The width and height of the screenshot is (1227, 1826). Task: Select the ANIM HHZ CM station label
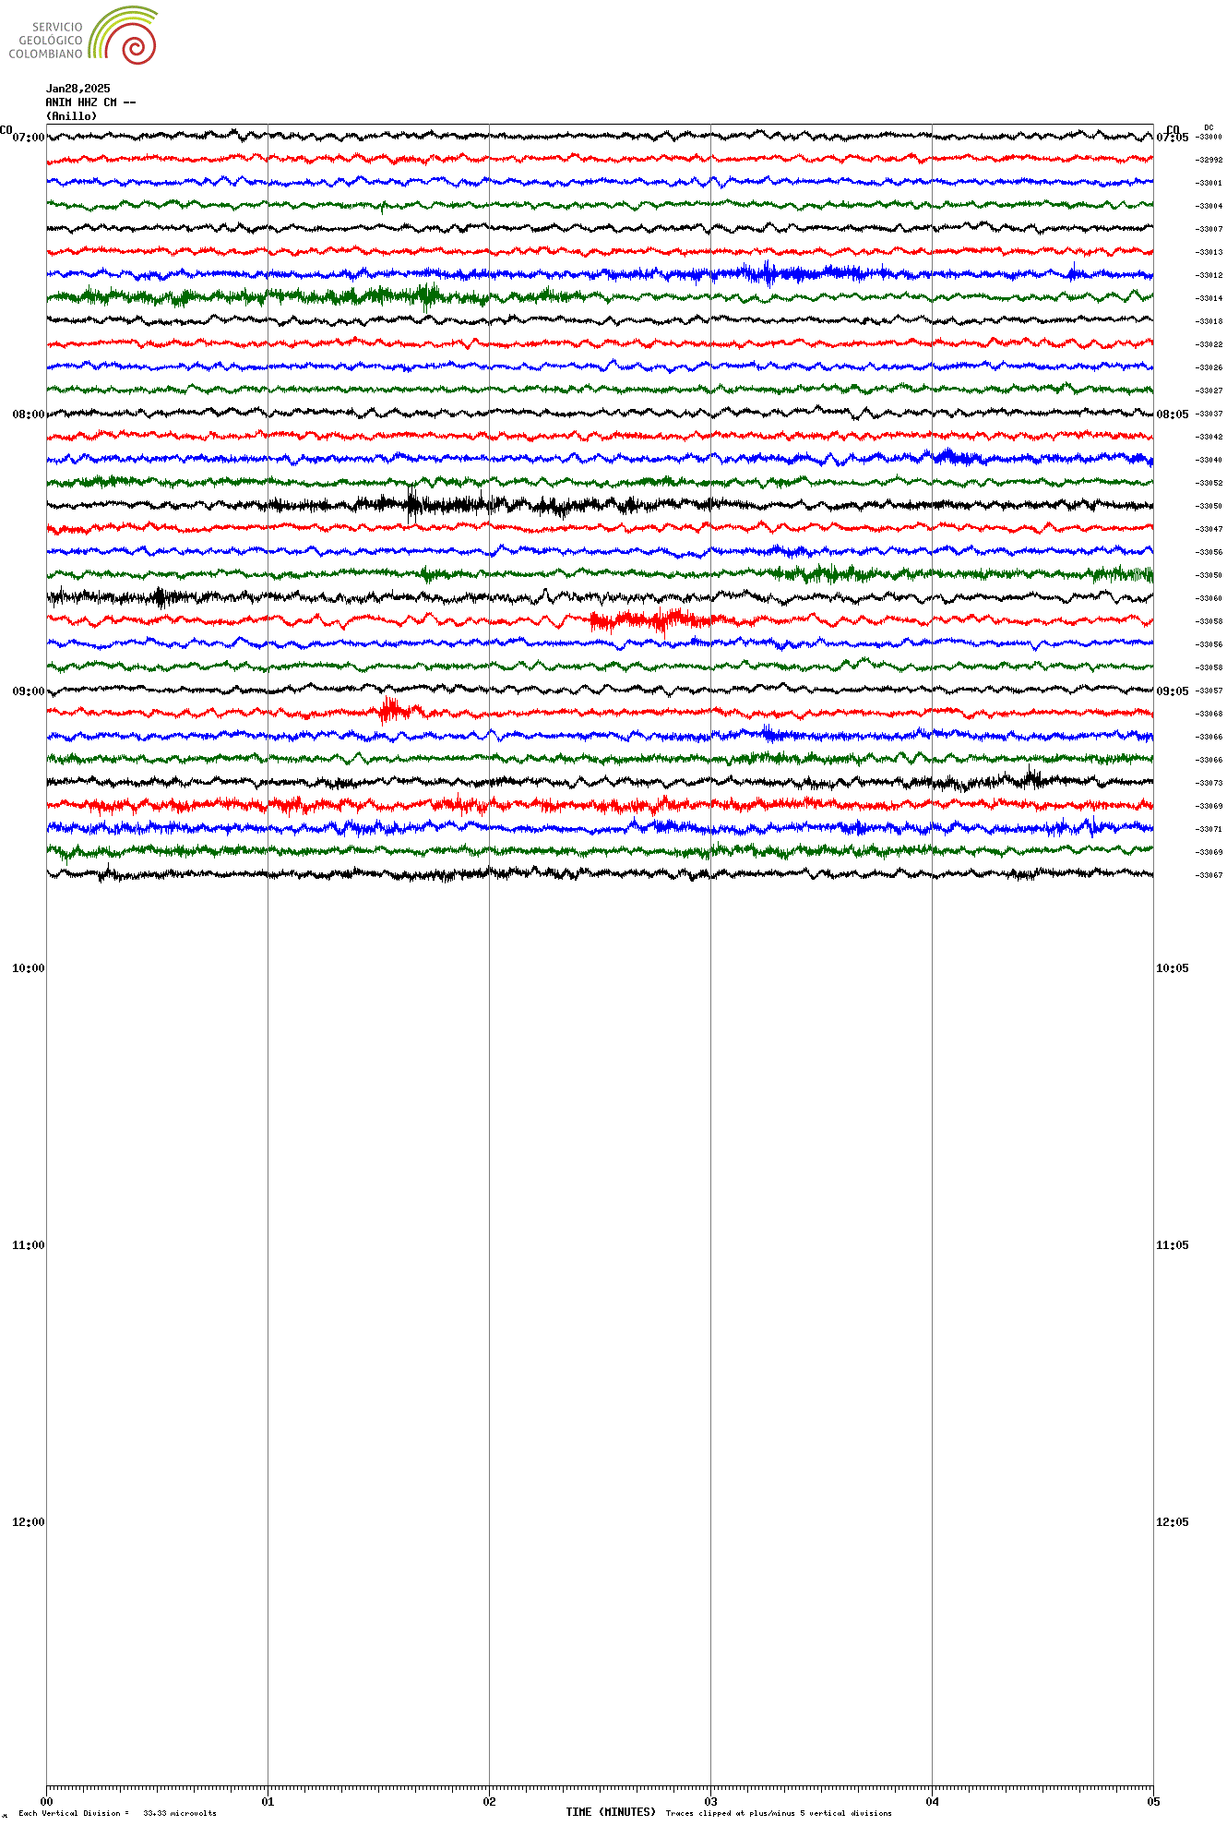pyautogui.click(x=90, y=102)
